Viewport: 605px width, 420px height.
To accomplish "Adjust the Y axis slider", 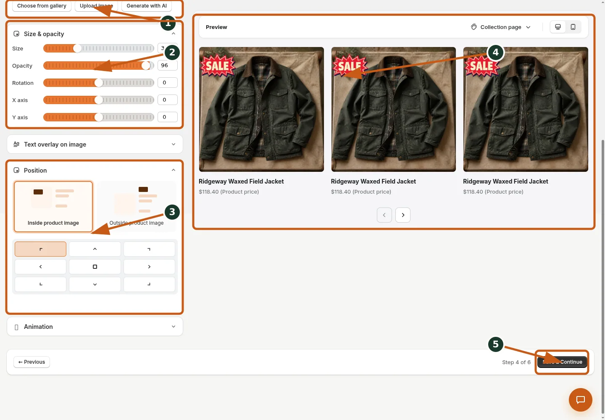I will coord(99,117).
